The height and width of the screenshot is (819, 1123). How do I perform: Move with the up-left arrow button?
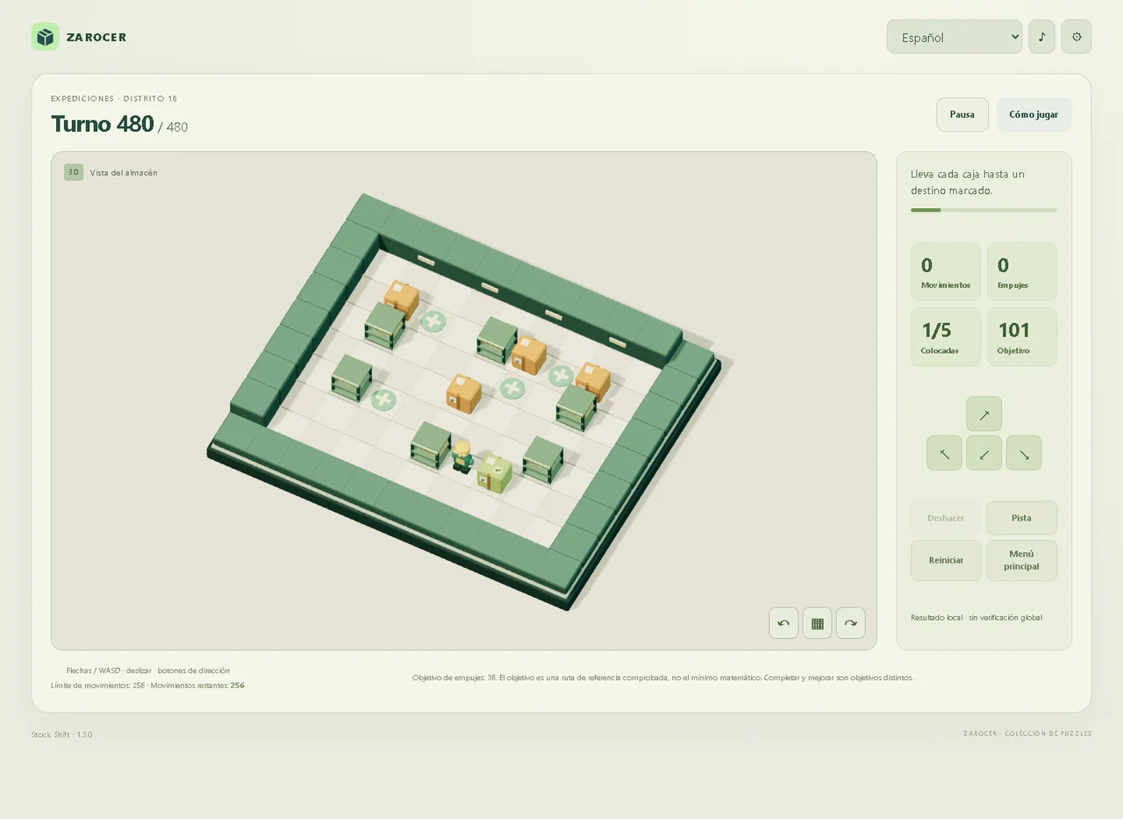[944, 453]
